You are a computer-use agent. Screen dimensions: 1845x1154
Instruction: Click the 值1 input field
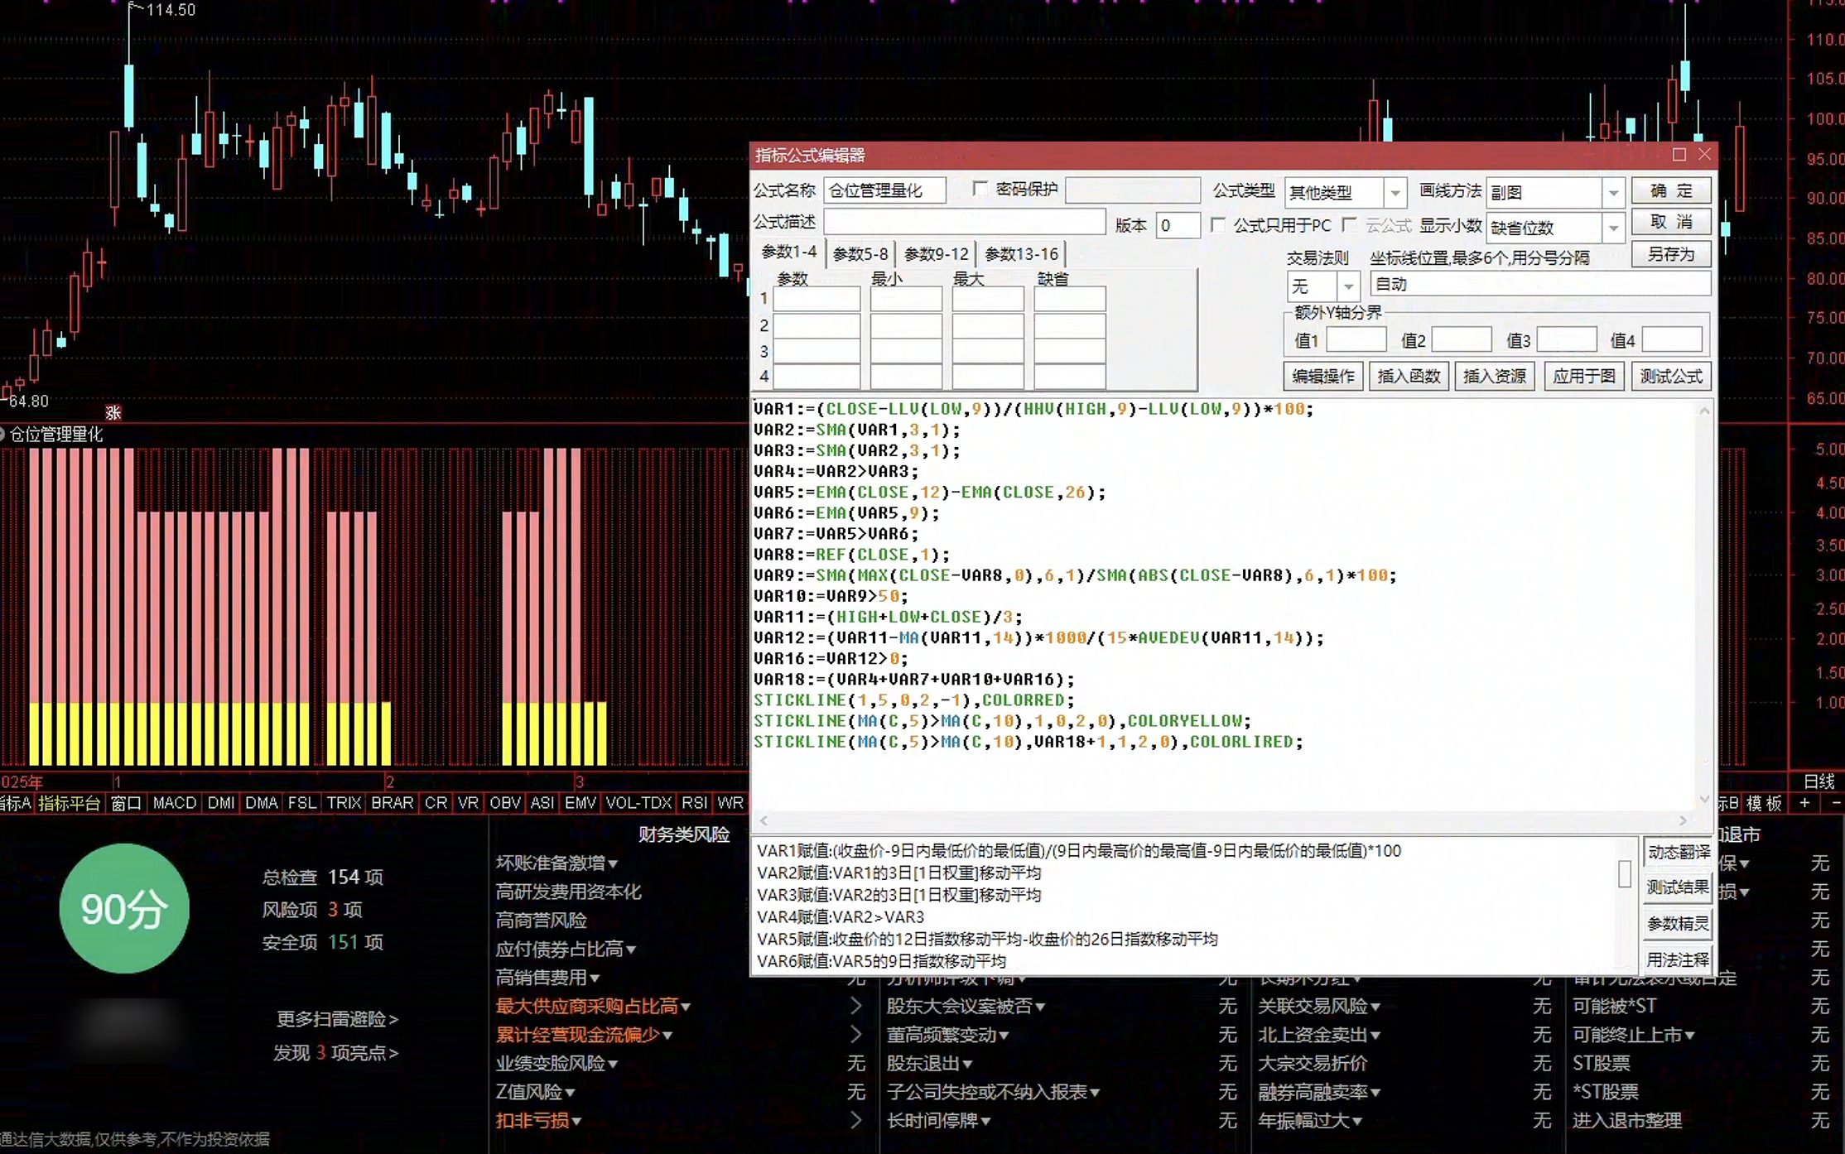(x=1356, y=339)
